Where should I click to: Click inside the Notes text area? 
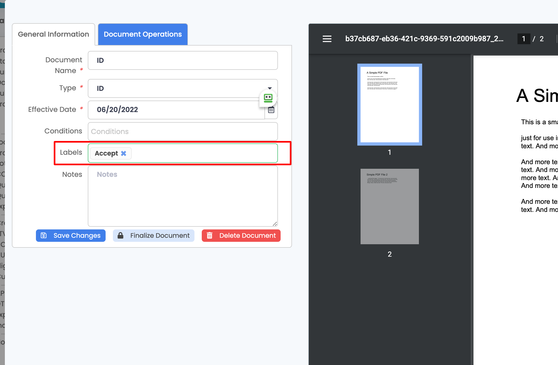point(183,196)
